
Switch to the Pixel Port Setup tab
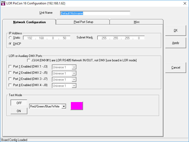pyautogui.click(x=83, y=22)
